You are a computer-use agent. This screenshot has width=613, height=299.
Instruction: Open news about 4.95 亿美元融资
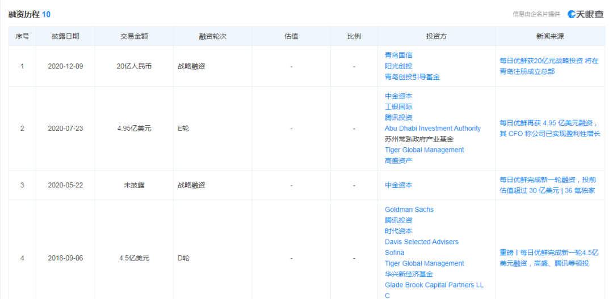549,129
